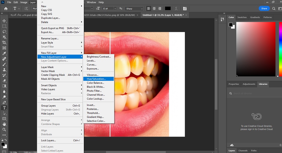Select the Brush tool
Screen dimensions: 282x153
coord(4,64)
